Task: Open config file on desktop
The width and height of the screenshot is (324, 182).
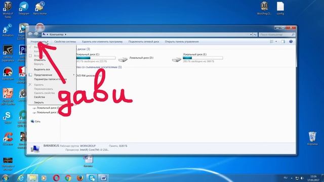Action: [x=280, y=8]
